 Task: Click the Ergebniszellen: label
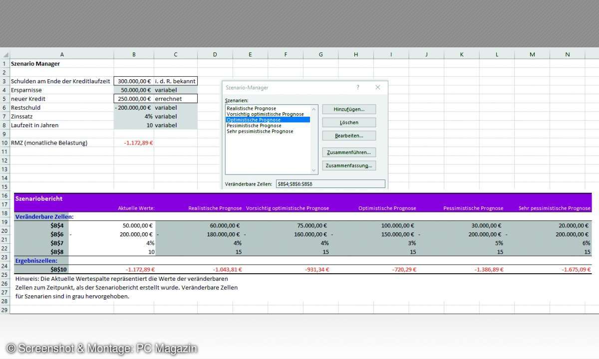point(36,260)
